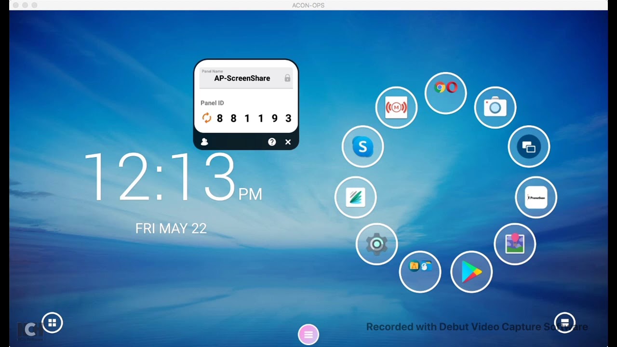Click the ACON-OPS window title
This screenshot has width=617, height=347.
[x=308, y=5]
